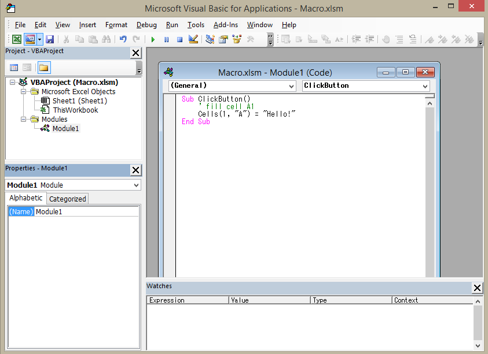Toggle Design Mode
This screenshot has height=354, width=488.
(x=193, y=39)
